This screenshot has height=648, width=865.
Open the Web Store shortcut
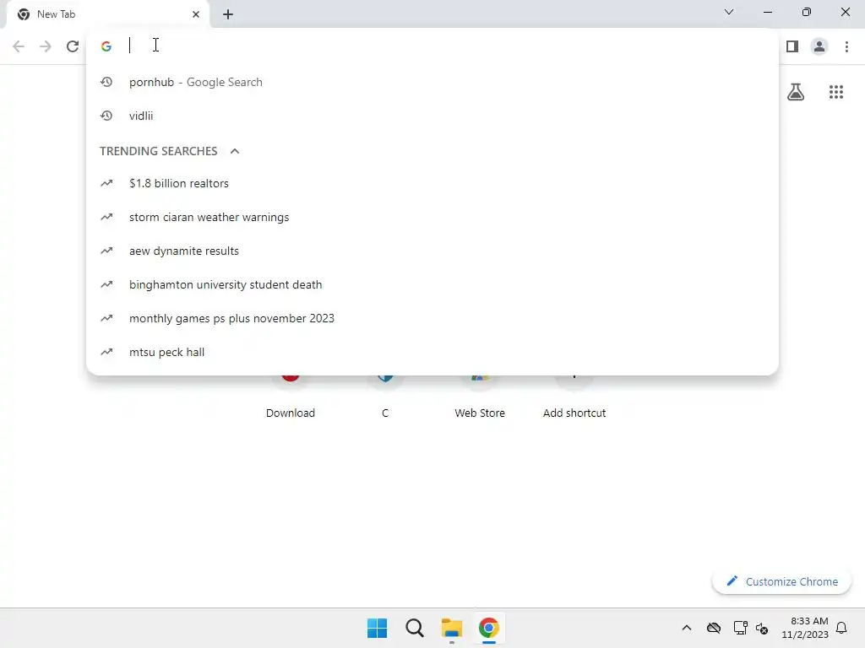pos(480,398)
